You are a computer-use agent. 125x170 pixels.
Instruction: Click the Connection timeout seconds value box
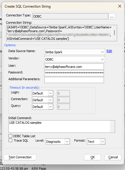[x=64, y=100]
